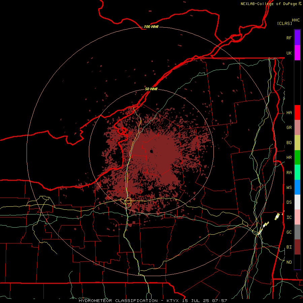Click the DS white legend swatch
This screenshot has height=303, width=303.
pos(297,202)
